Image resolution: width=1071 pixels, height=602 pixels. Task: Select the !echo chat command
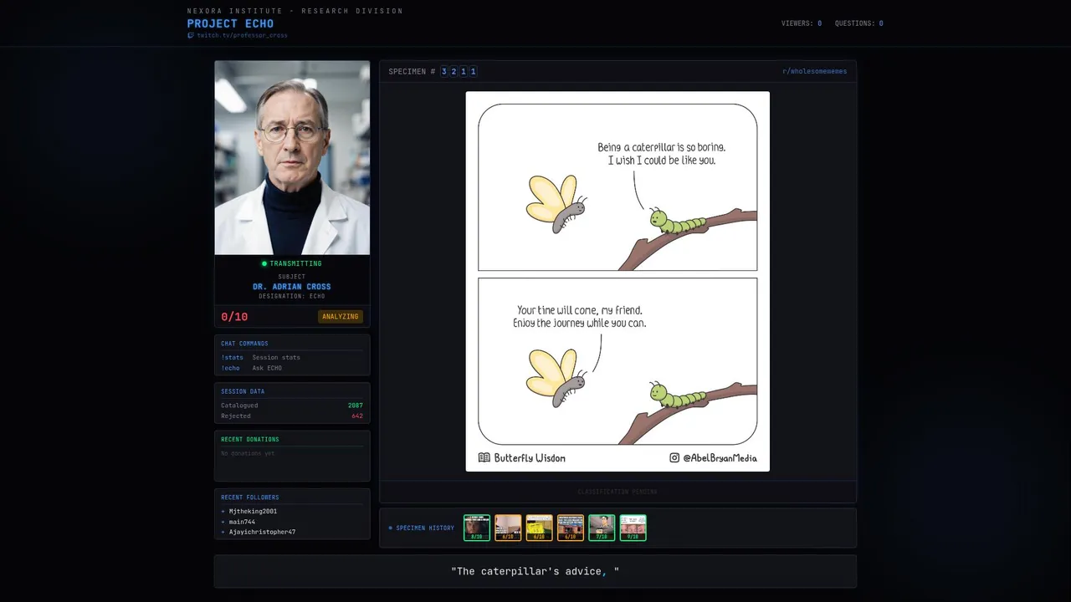point(230,369)
